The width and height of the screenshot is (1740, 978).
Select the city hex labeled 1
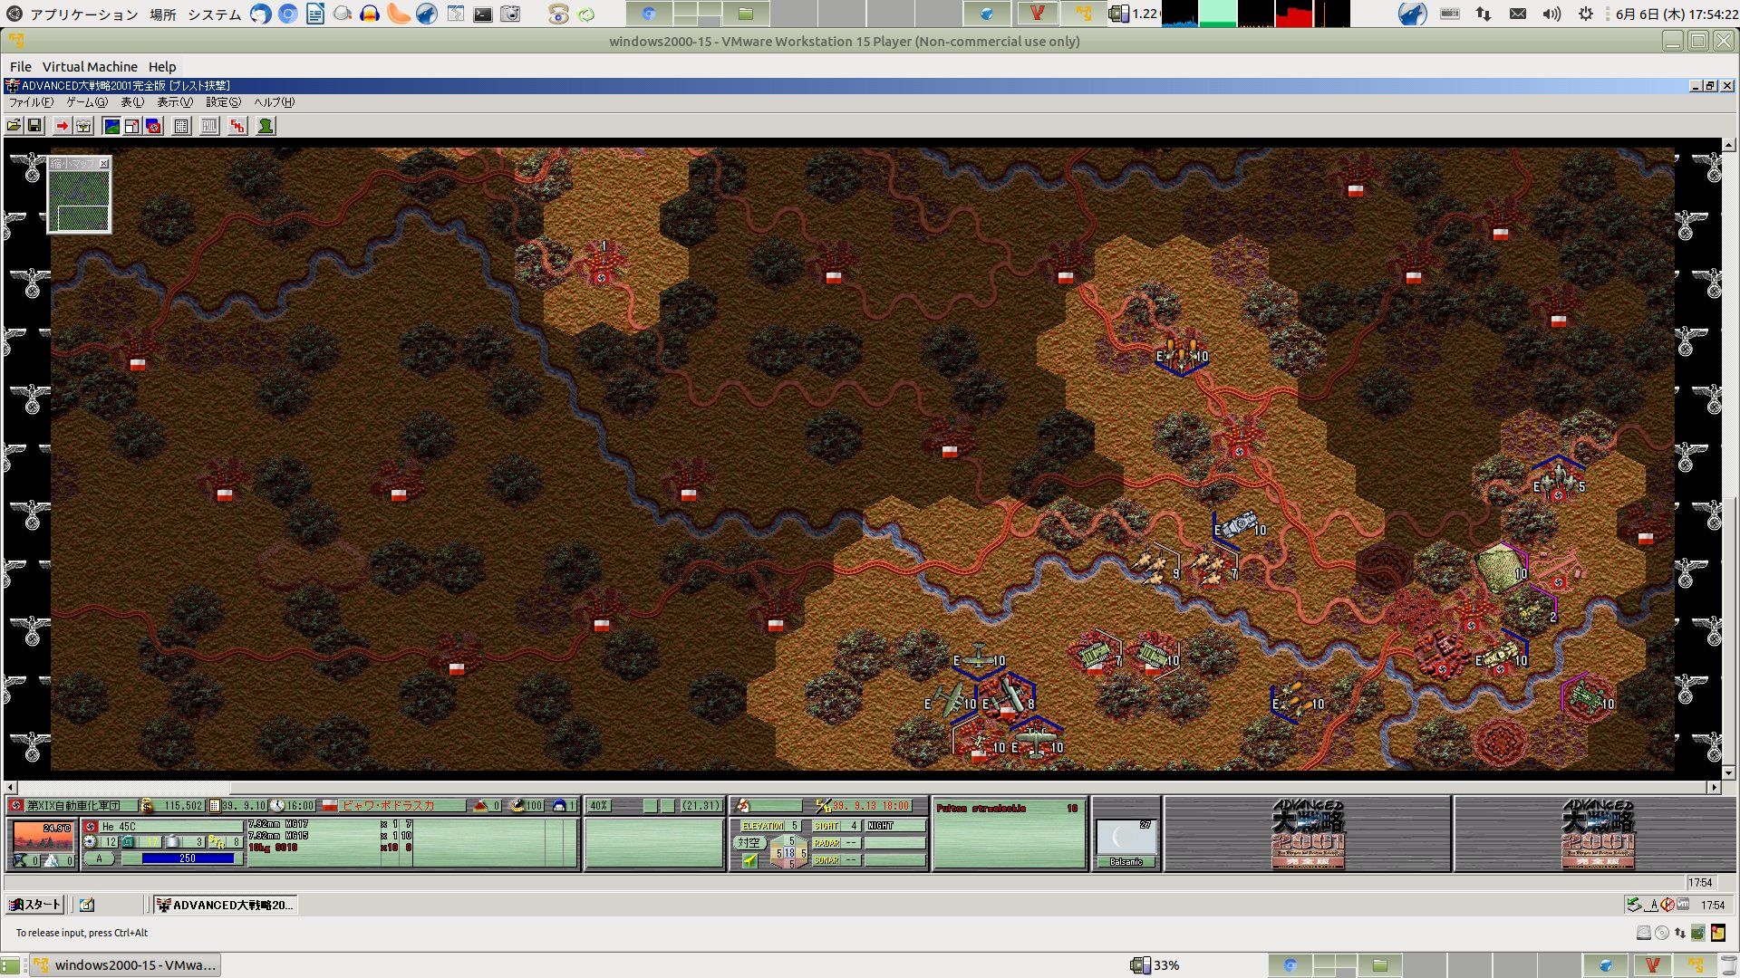coord(602,265)
